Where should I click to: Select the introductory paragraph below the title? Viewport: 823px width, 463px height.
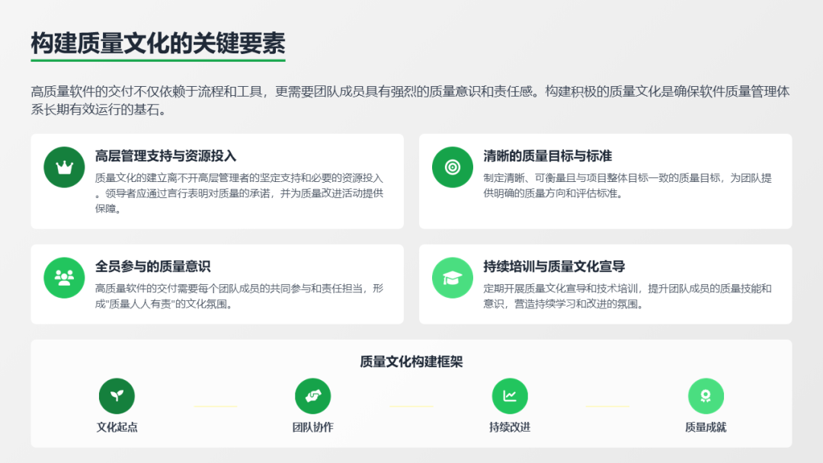411,101
